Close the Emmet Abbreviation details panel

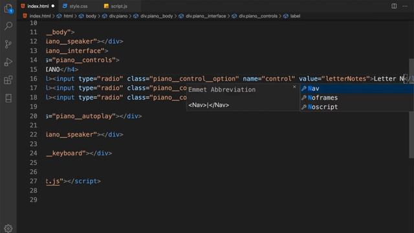[x=294, y=87]
